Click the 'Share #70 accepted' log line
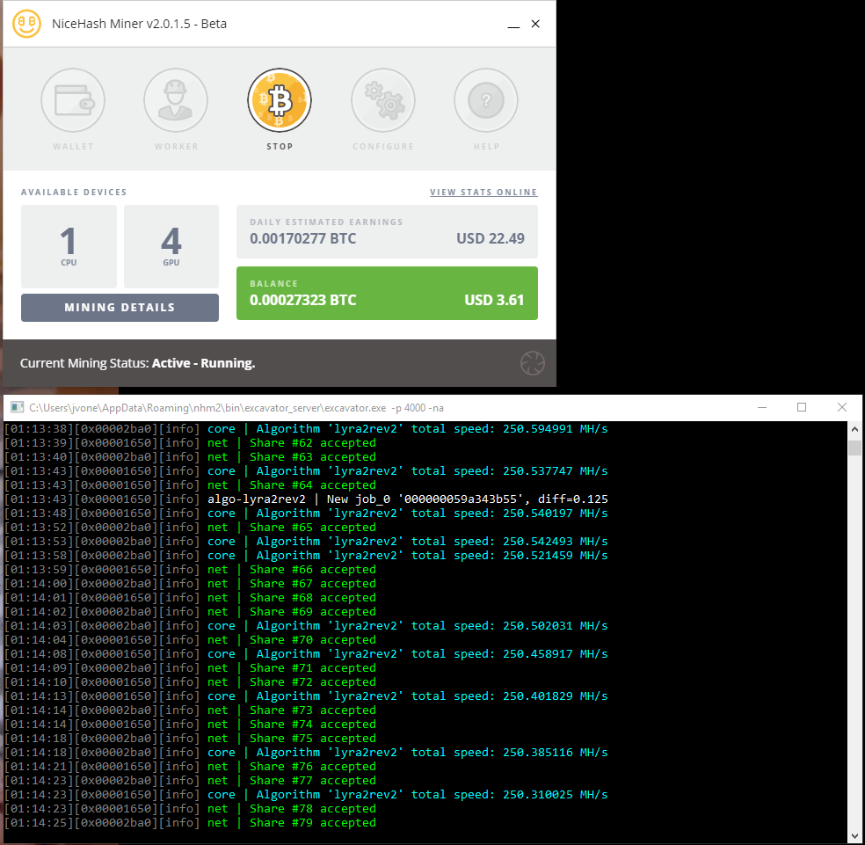This screenshot has width=865, height=845. click(191, 639)
